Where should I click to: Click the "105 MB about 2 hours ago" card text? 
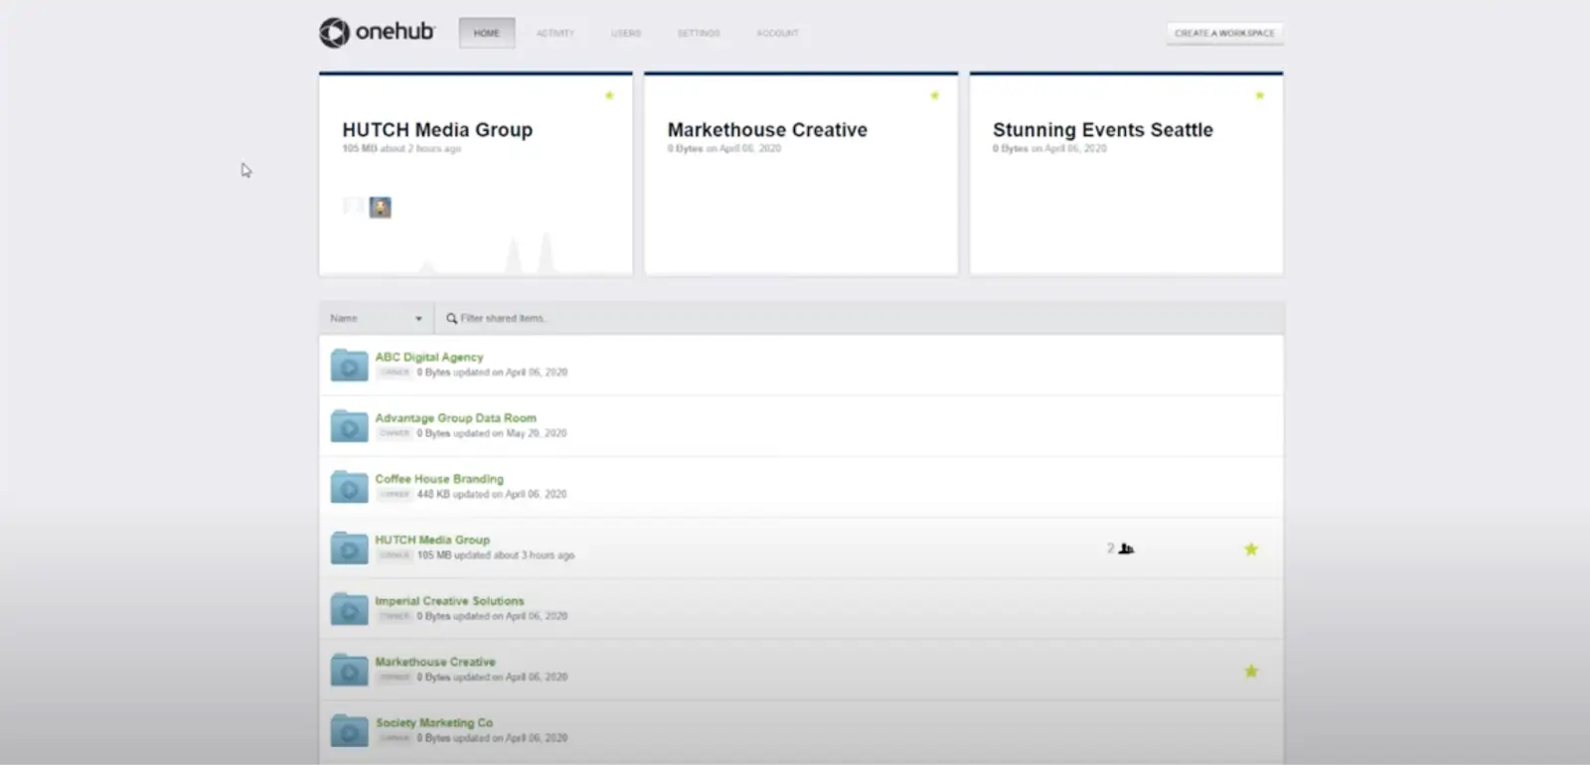[401, 149]
